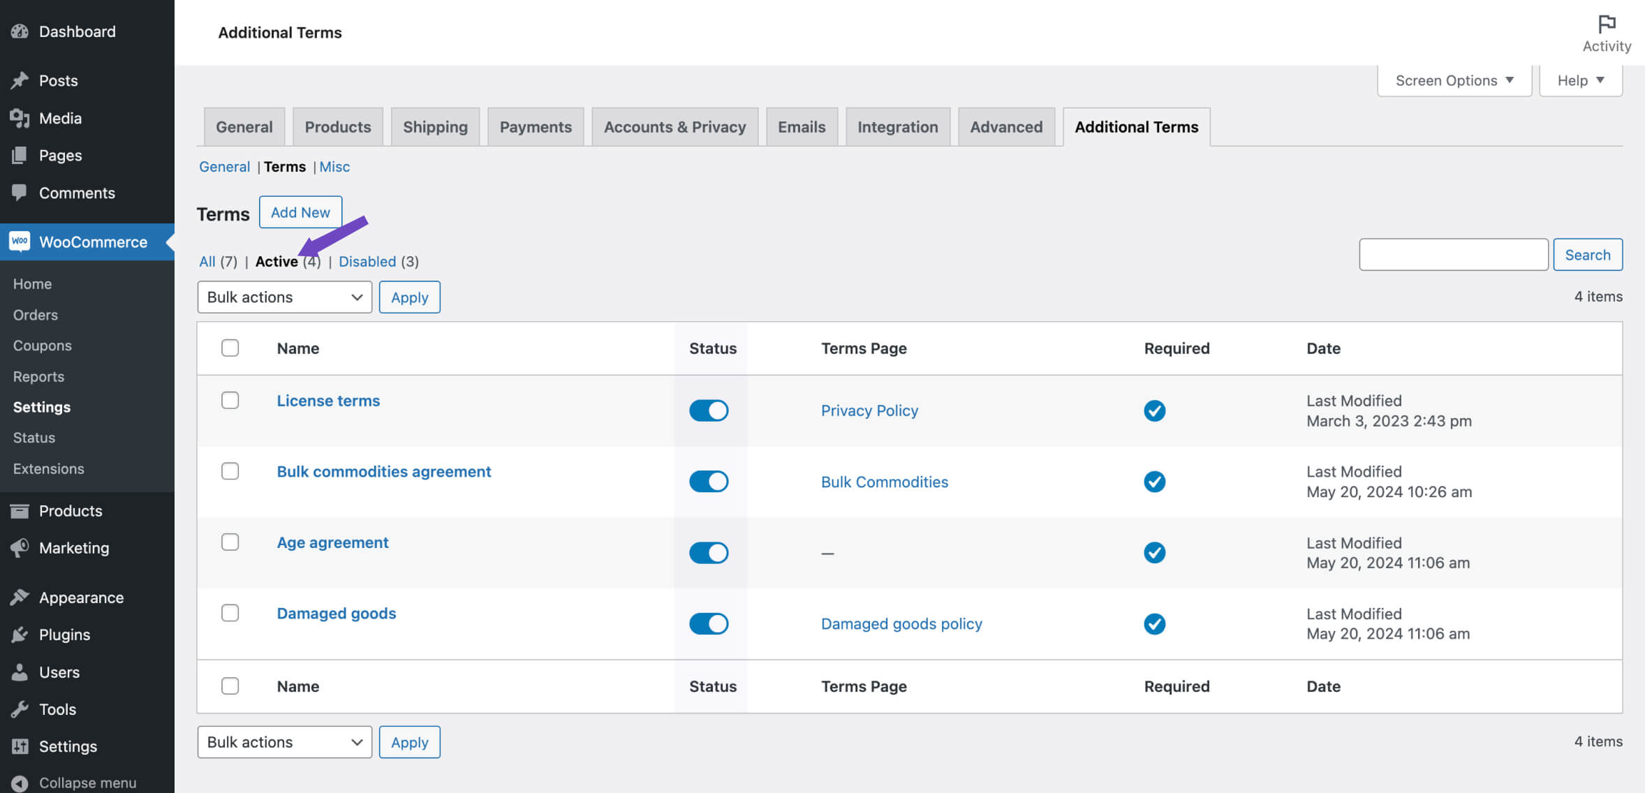
Task: Open the Bulk actions dropdown
Action: 284,297
